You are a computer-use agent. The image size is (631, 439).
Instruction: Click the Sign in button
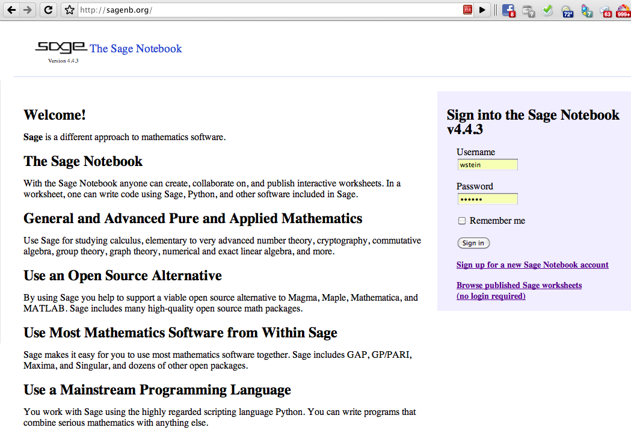473,243
